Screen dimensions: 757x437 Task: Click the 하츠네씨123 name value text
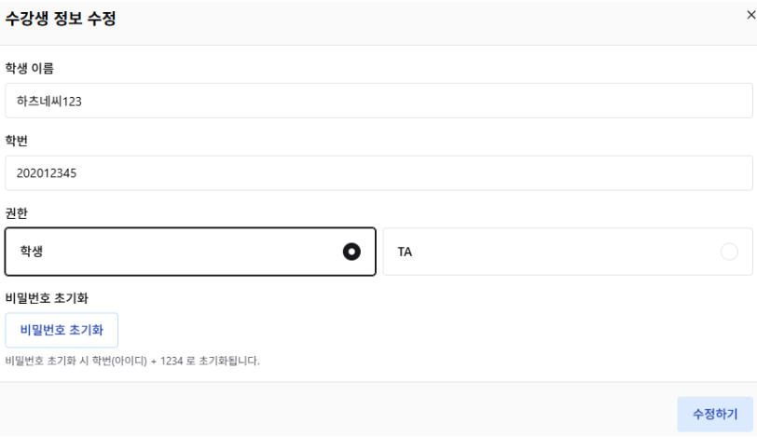tap(50, 101)
